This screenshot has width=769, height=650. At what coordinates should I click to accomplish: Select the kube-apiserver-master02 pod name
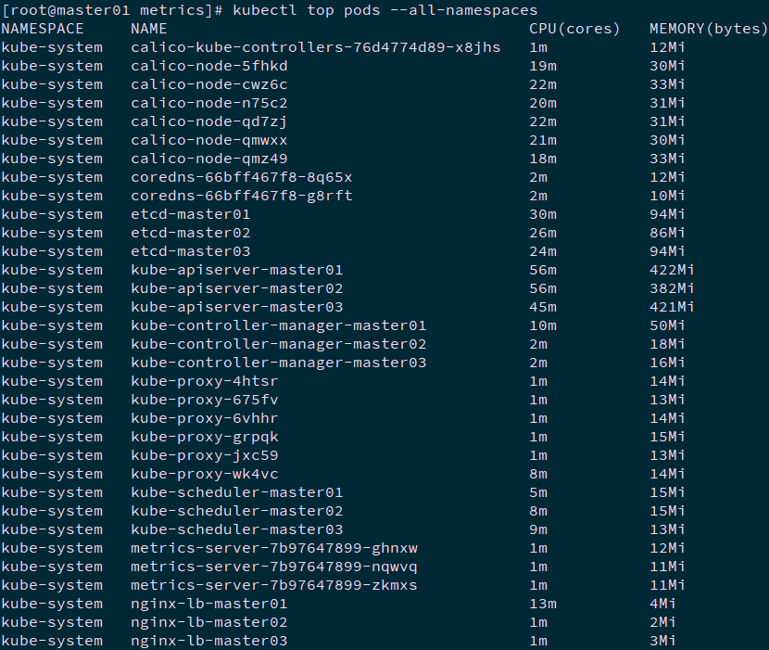[236, 288]
